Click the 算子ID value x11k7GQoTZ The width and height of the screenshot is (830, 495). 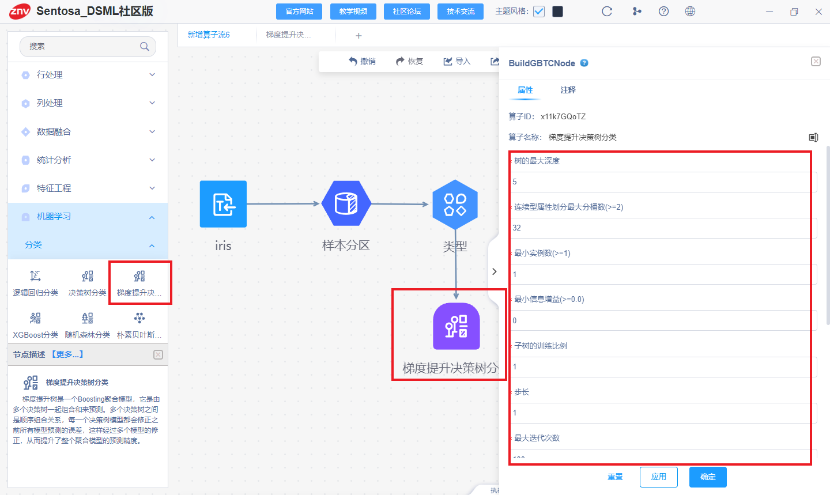pyautogui.click(x=563, y=116)
